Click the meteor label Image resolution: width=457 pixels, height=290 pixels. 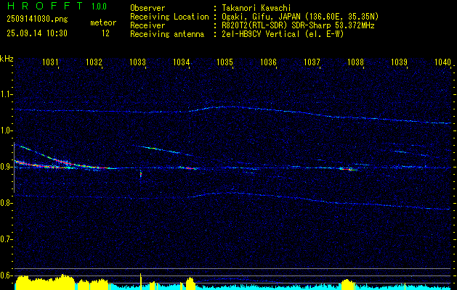[x=103, y=22]
